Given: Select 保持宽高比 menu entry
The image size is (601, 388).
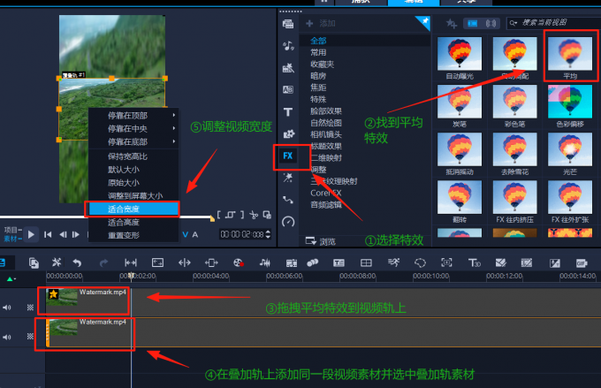Looking at the screenshot, I should coord(133,156).
